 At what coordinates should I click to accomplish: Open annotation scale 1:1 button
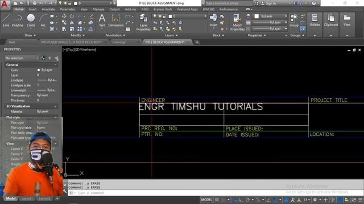306,199
